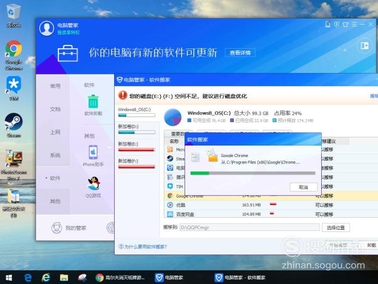Select the 软件 sidebar category
Image resolution: width=378 pixels, height=284 pixels.
[x=55, y=178]
